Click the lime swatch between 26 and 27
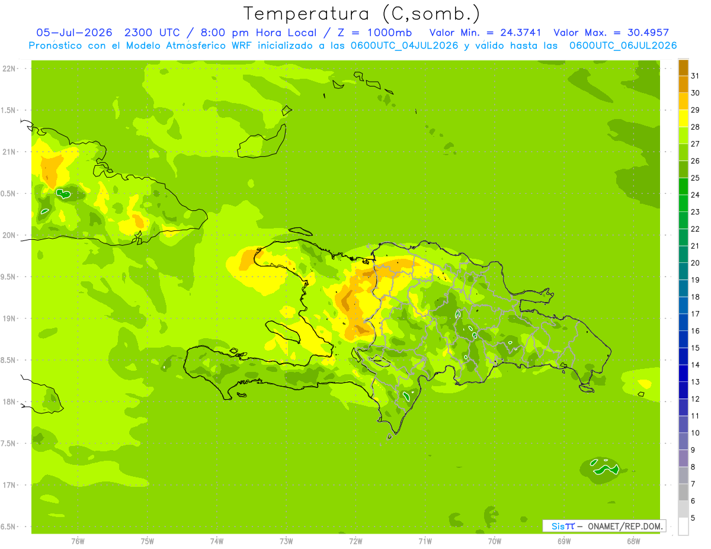 [683, 152]
